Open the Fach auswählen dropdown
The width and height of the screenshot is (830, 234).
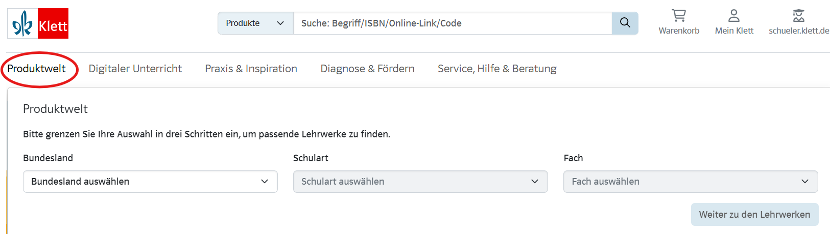coord(691,182)
